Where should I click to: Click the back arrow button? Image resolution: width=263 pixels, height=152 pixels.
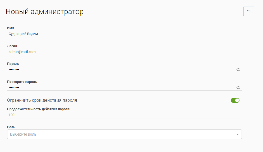click(x=248, y=11)
